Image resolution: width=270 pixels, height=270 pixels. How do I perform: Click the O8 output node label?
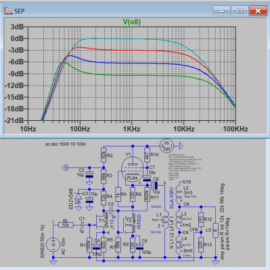coord(186,205)
